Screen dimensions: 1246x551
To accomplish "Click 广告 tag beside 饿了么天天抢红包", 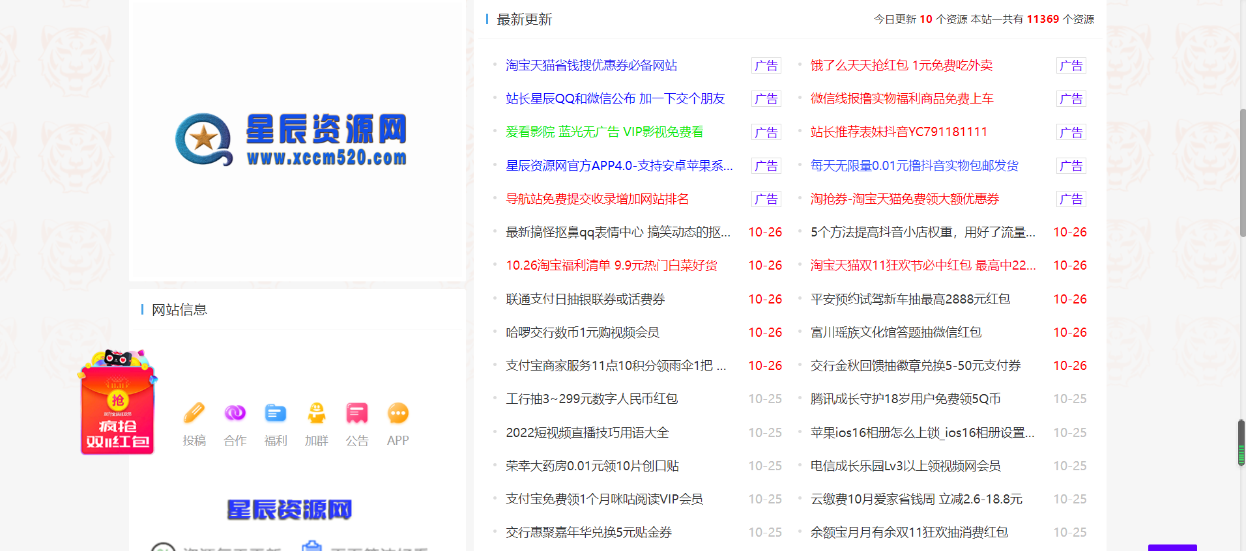I will (x=1071, y=65).
